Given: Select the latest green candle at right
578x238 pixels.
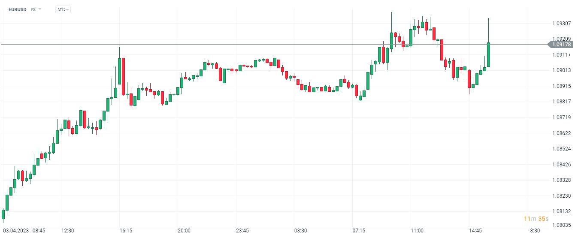Looking at the screenshot, I should click(488, 54).
